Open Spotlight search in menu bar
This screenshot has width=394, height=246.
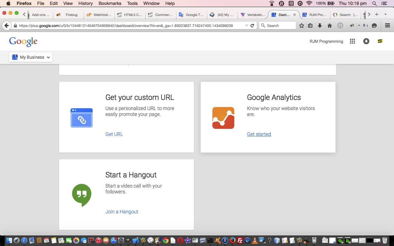(x=374, y=3)
